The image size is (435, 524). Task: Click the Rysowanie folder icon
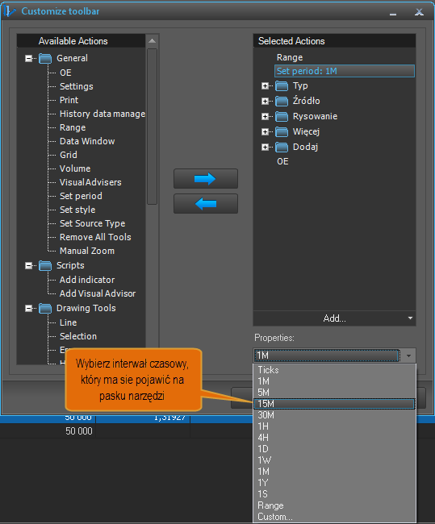pyautogui.click(x=282, y=116)
